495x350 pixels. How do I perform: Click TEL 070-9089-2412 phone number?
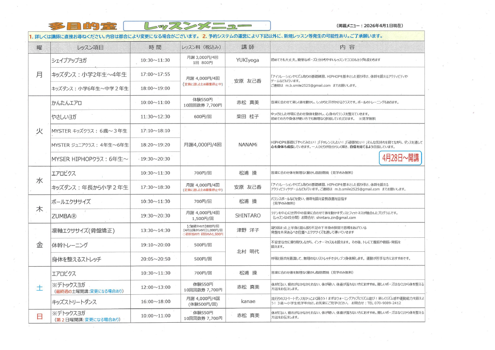point(384,303)
